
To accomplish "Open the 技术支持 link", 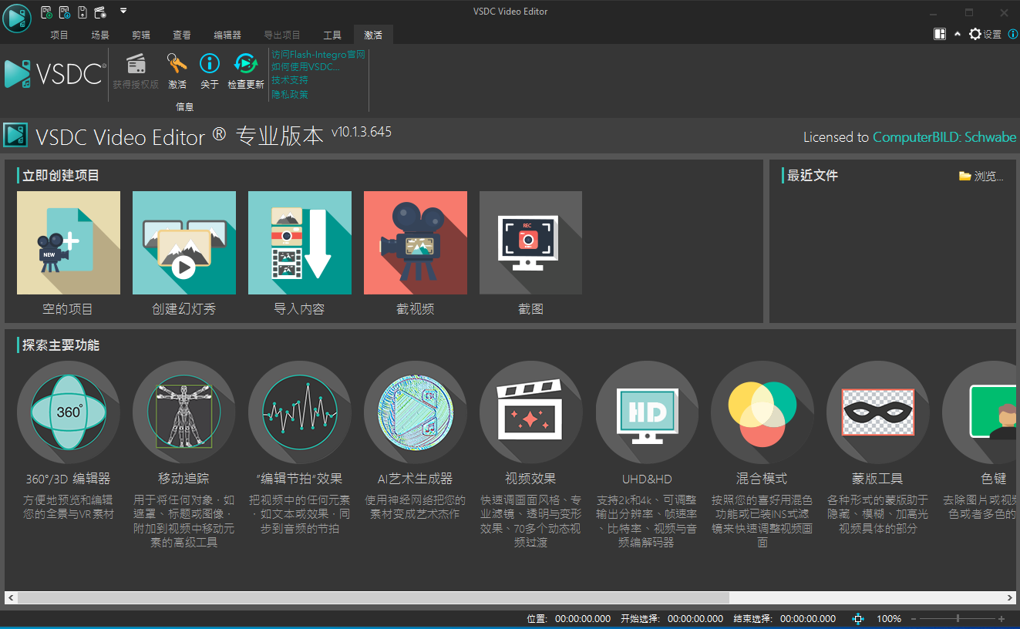I will [290, 80].
